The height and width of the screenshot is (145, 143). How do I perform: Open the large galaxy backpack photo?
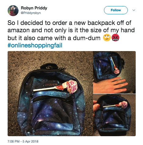tap(50, 94)
